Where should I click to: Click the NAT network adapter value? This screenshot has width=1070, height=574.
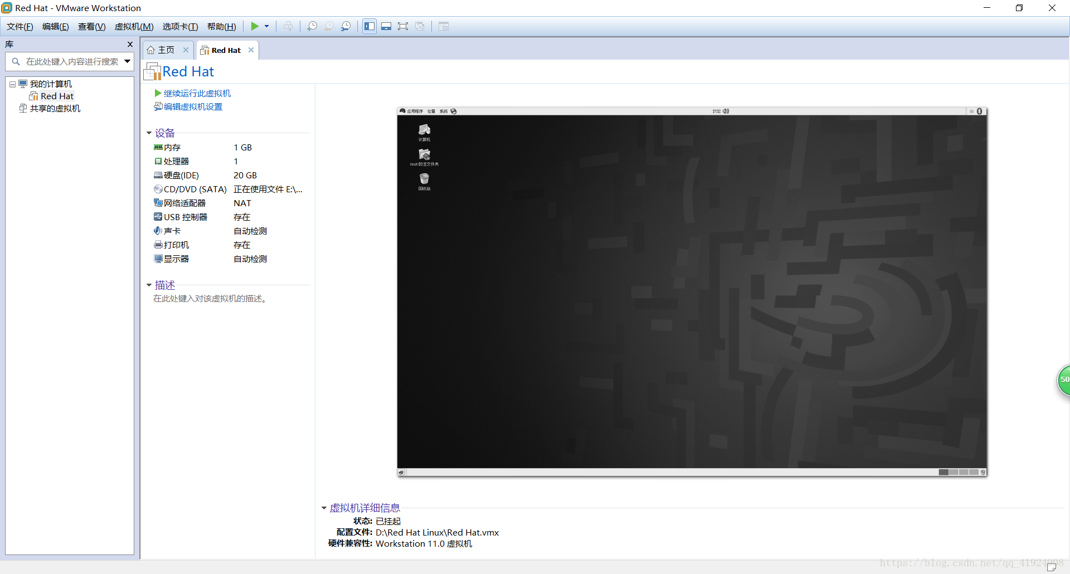point(242,203)
